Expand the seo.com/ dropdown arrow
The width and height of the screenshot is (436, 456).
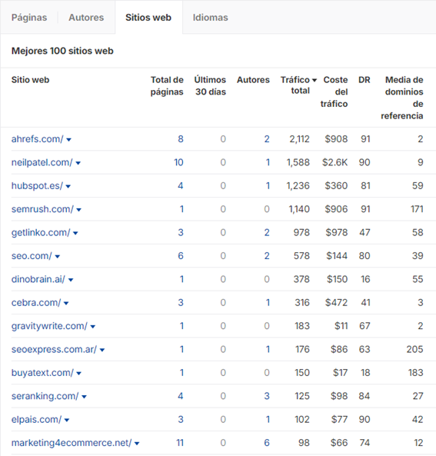(58, 257)
